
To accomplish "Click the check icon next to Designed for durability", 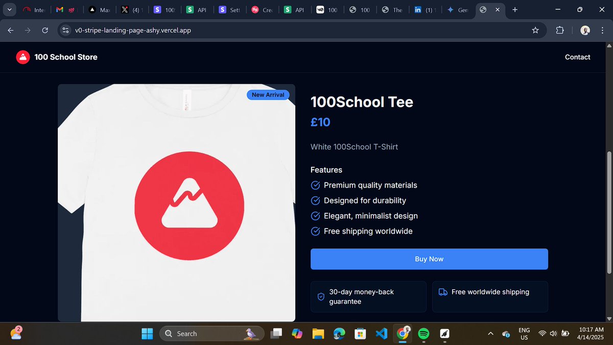I will 316,200.
